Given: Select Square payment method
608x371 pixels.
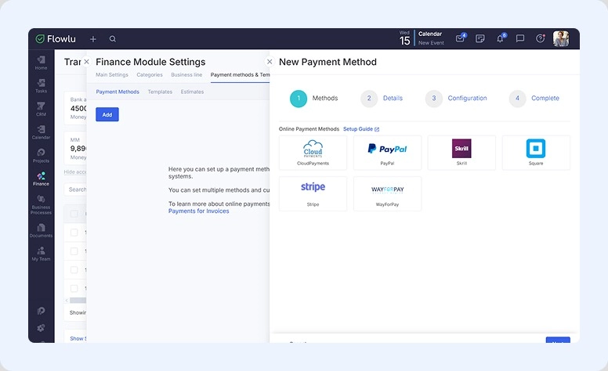Looking at the screenshot, I should [x=536, y=153].
